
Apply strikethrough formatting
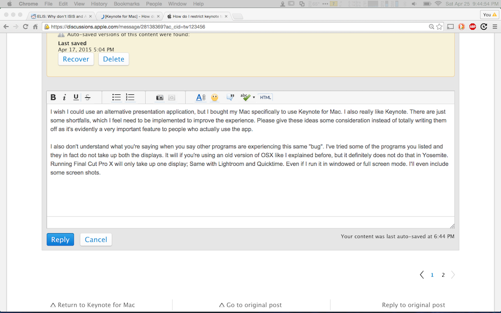point(88,97)
